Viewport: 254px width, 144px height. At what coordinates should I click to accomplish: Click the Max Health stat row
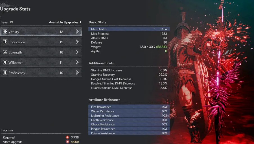[x=129, y=29]
